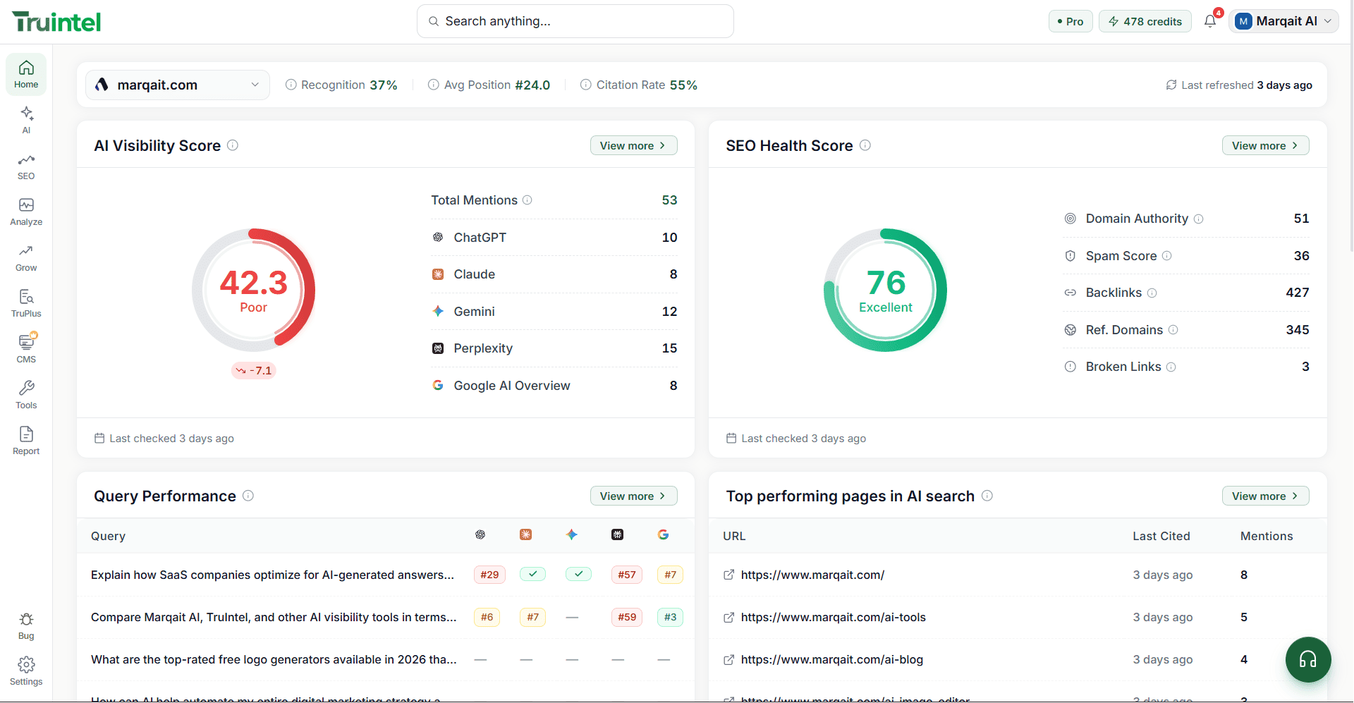Select the ChatGPT mentions row

tap(554, 238)
